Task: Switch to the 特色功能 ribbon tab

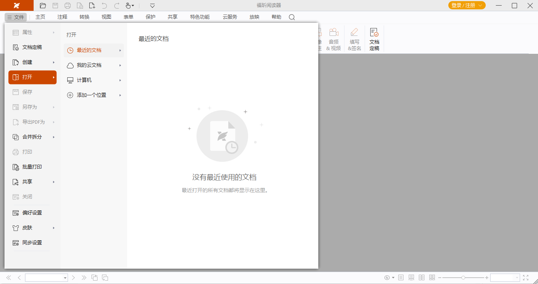Action: pos(200,17)
